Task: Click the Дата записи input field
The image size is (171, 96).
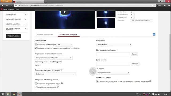Action: click(113, 64)
